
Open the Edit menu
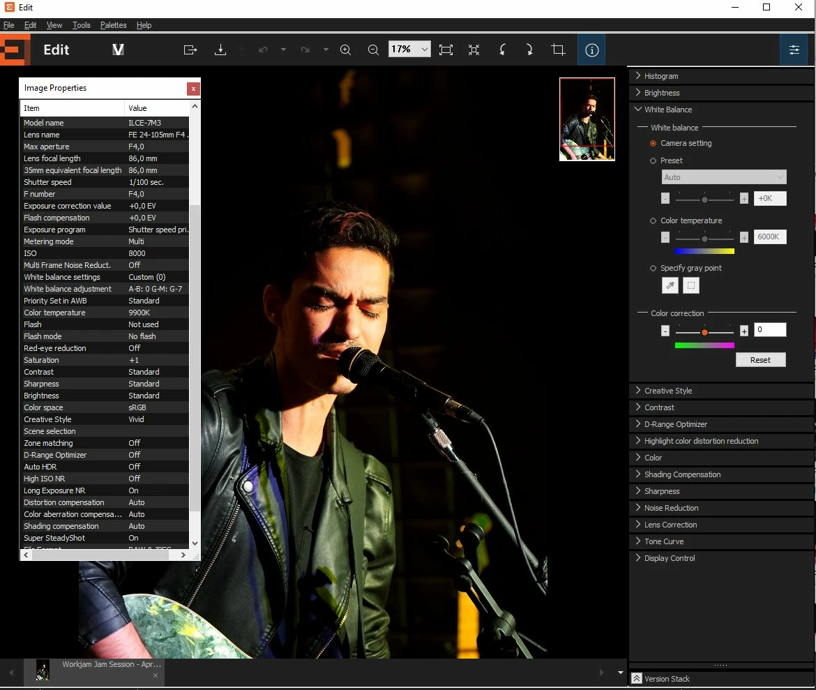[30, 25]
